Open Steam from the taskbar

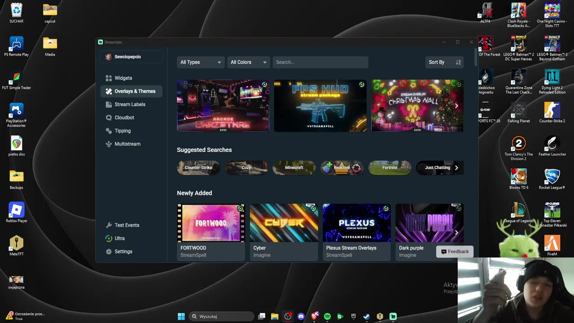tap(366, 316)
